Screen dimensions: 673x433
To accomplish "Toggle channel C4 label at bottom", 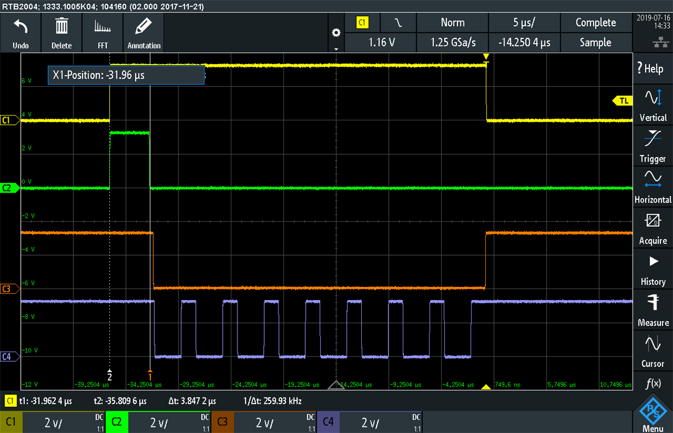I will pos(328,422).
